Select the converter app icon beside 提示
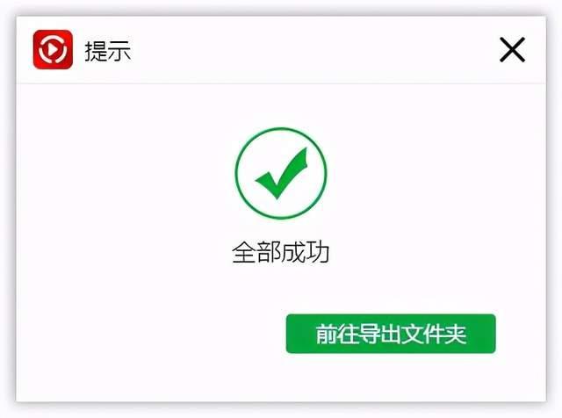 click(53, 49)
